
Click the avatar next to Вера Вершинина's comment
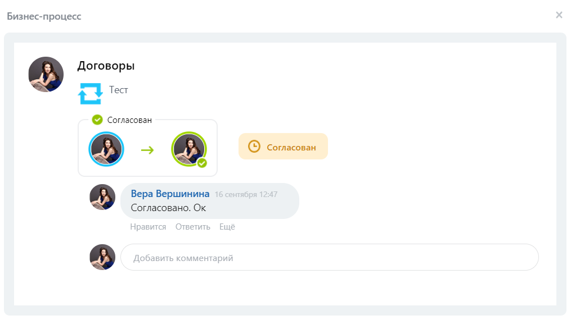(x=102, y=197)
